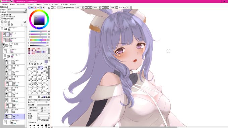Open the 【通常の円形】 brush shape dropdown

pos(36,108)
